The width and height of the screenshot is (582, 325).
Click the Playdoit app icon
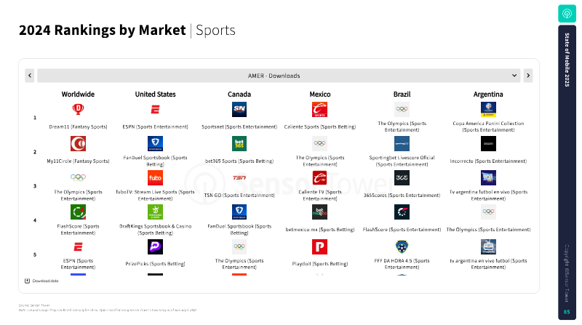tap(319, 246)
